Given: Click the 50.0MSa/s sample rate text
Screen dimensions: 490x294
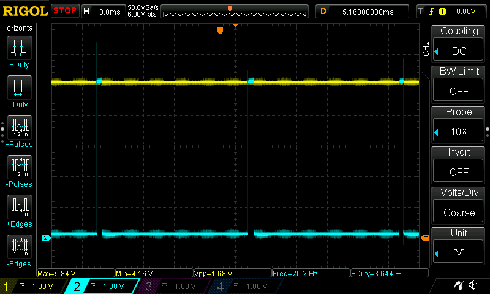Looking at the screenshot, I should 143,7.
